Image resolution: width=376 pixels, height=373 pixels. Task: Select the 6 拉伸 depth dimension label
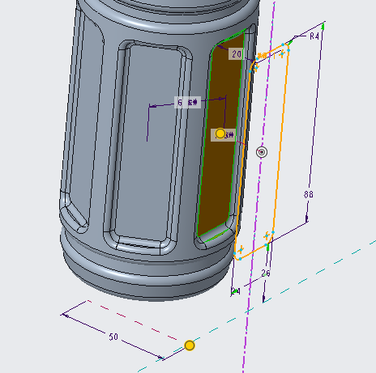click(x=187, y=103)
